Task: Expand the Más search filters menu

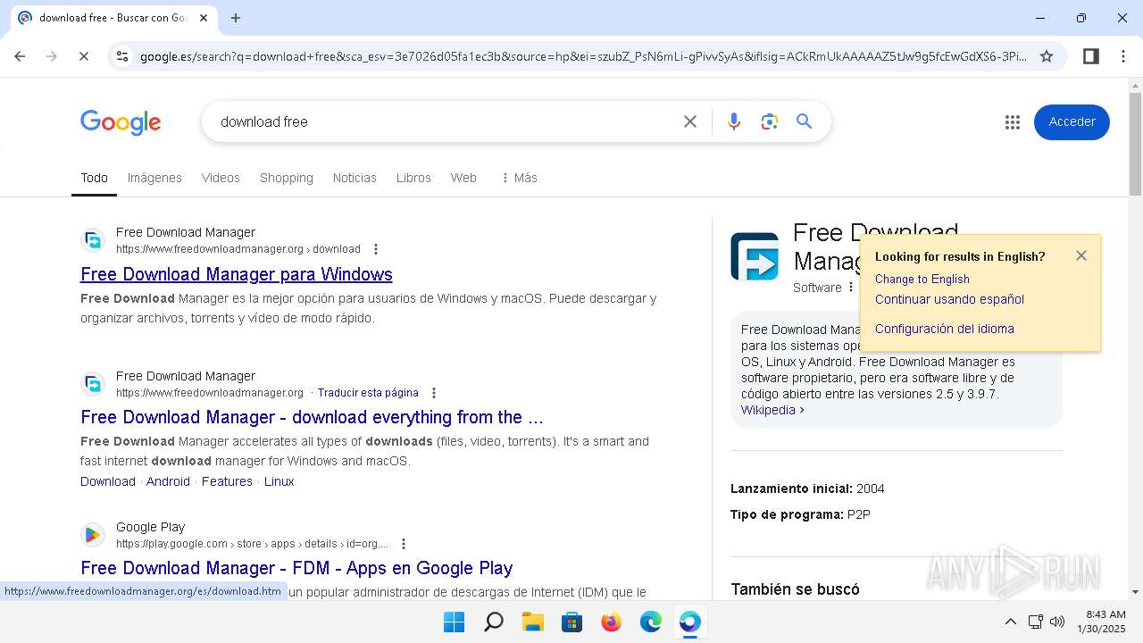Action: click(519, 178)
